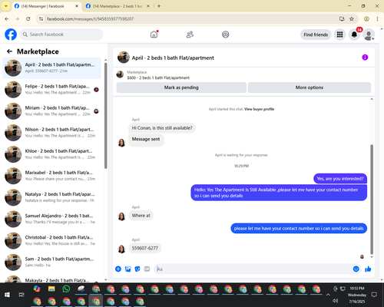Screen dimensions: 384x307
Task: Open the Khloe conversation
Action: coord(51,154)
